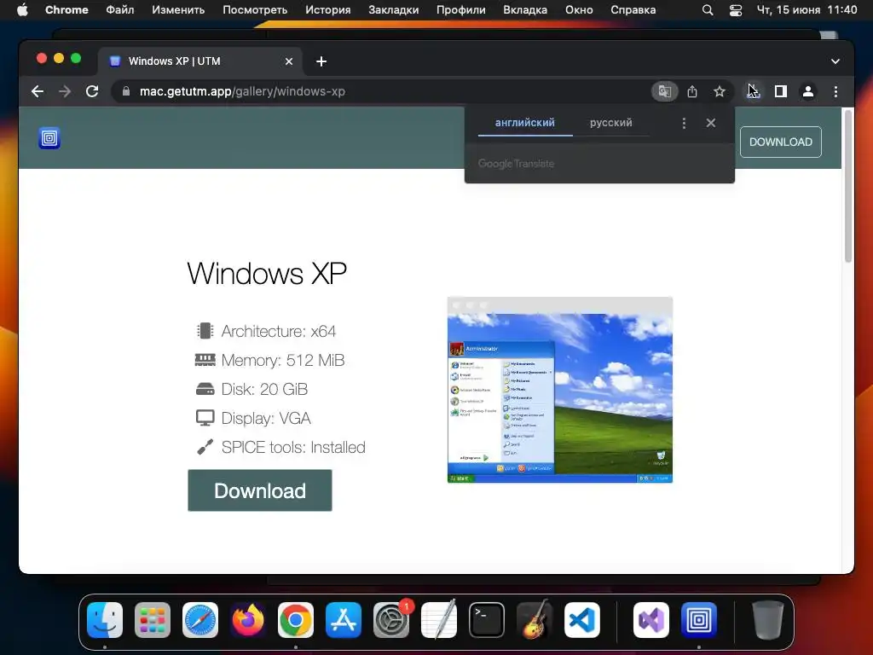873x655 pixels.
Task: Share this page via share icon
Action: tap(692, 91)
